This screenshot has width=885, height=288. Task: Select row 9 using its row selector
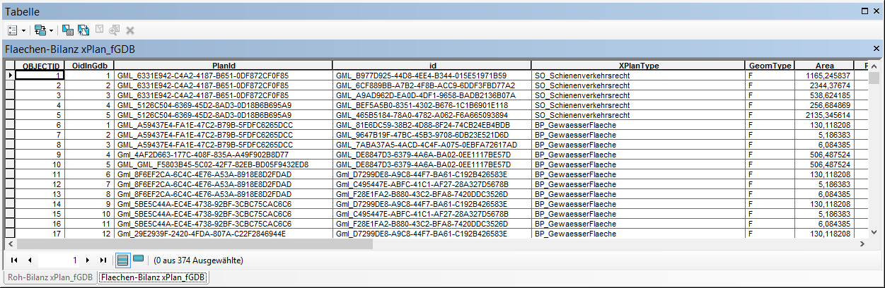click(10, 154)
